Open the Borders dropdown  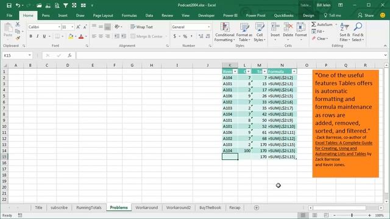[62, 36]
